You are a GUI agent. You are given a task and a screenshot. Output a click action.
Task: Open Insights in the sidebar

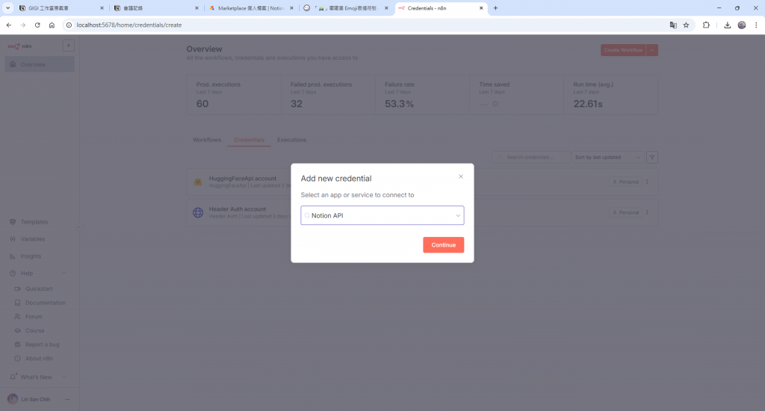point(31,256)
